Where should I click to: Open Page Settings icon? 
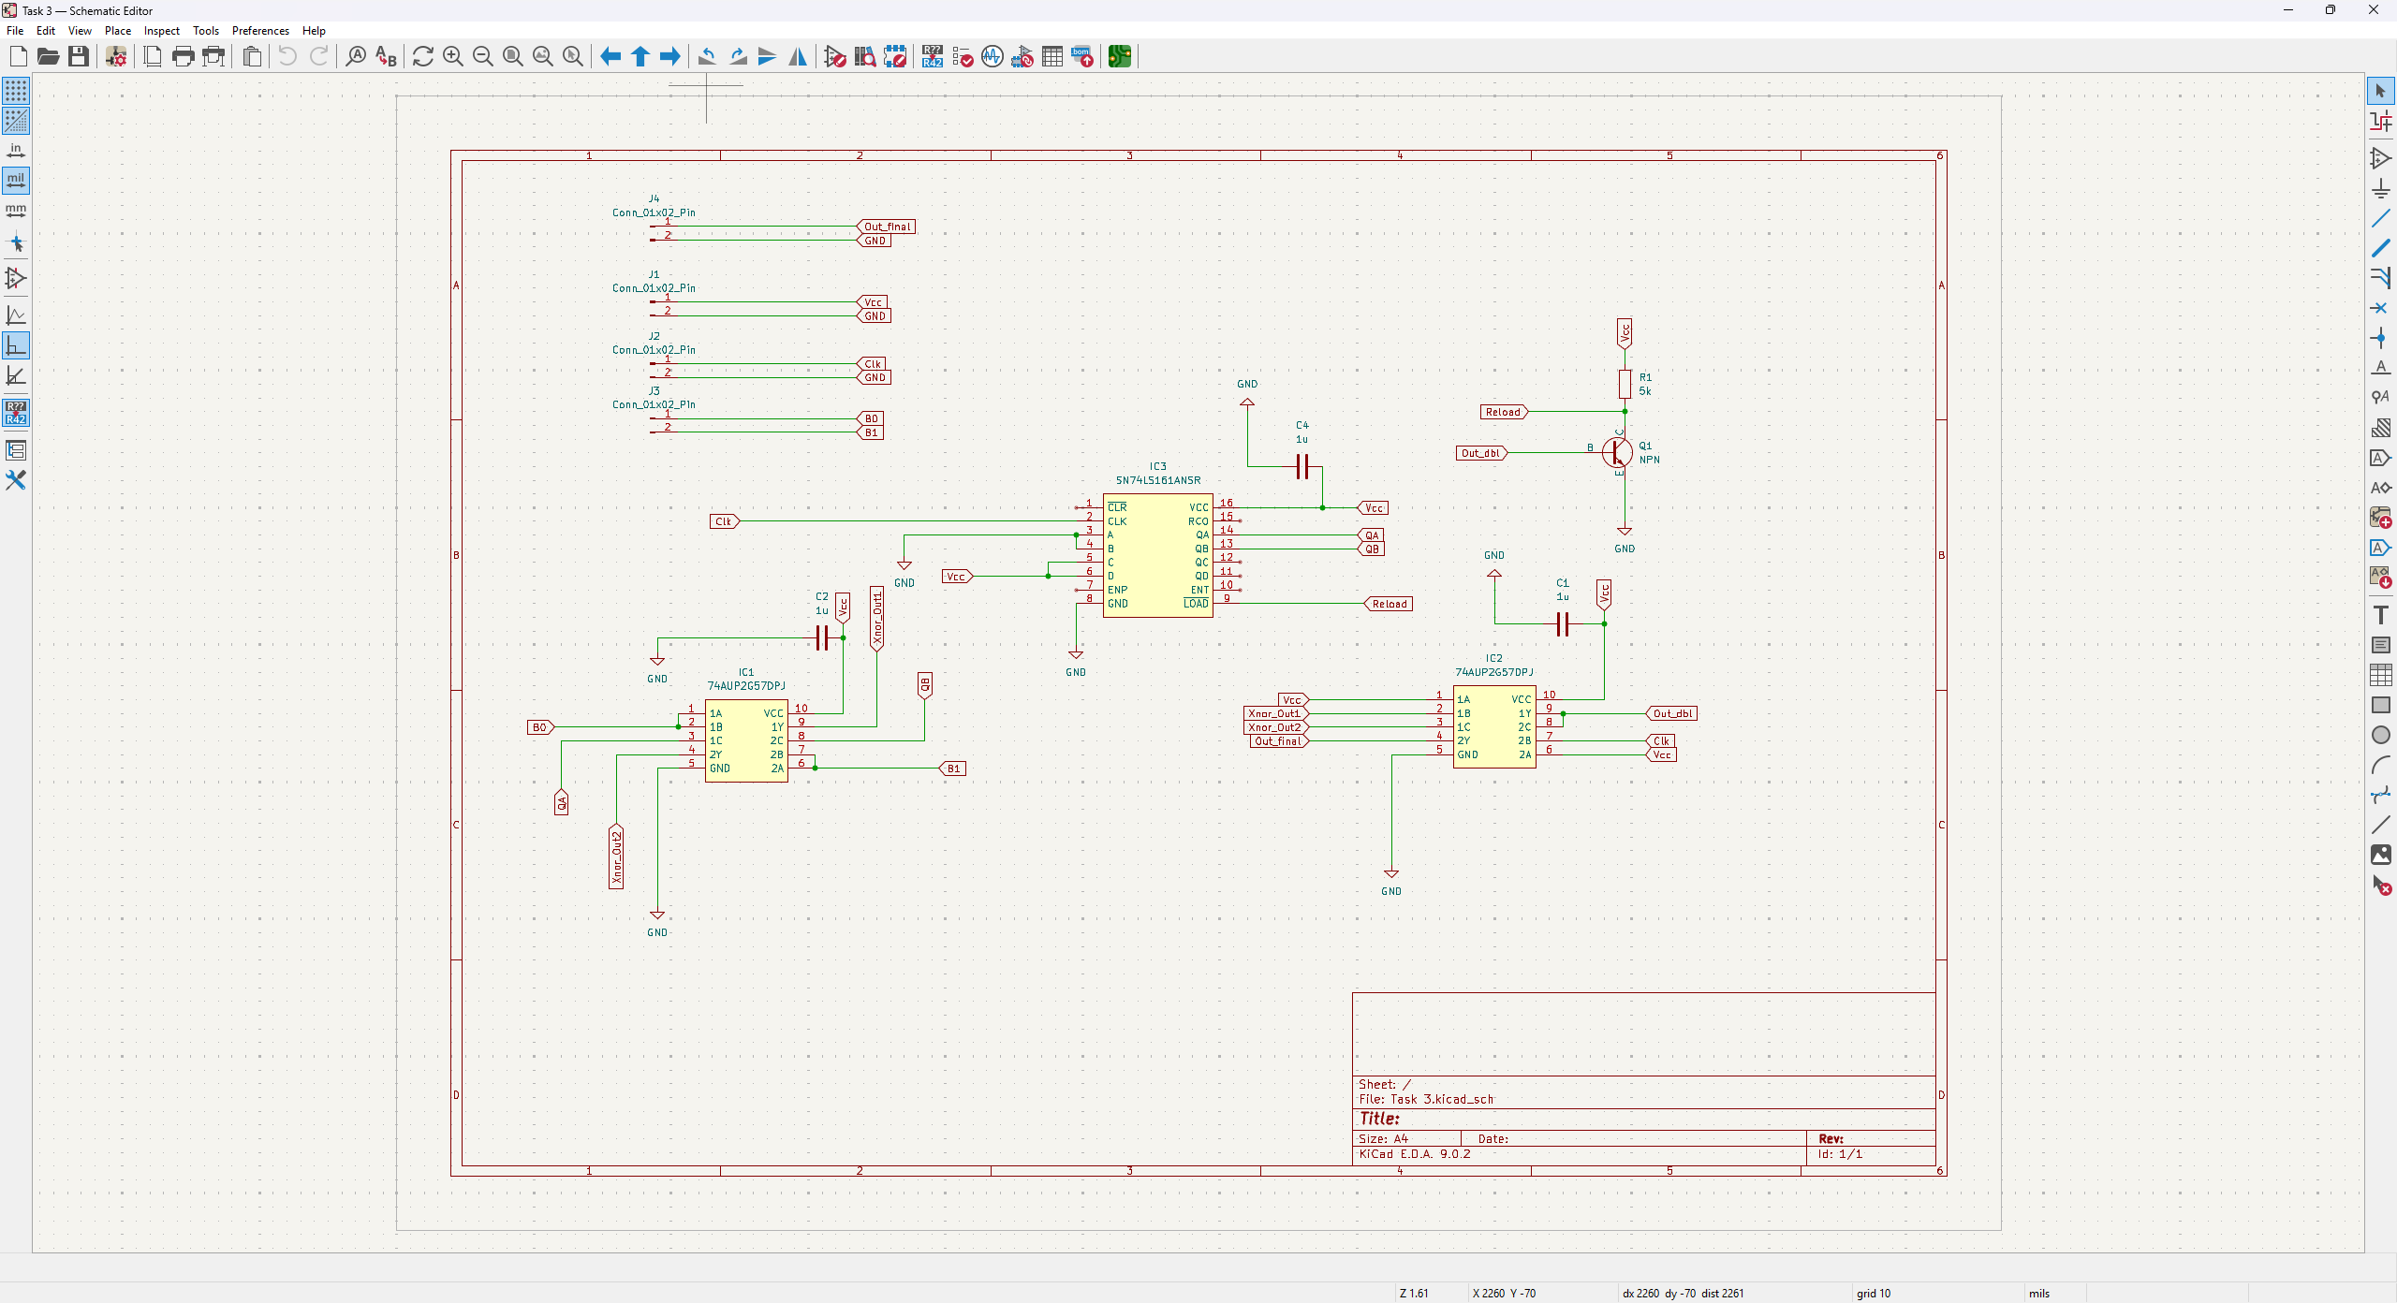[153, 57]
